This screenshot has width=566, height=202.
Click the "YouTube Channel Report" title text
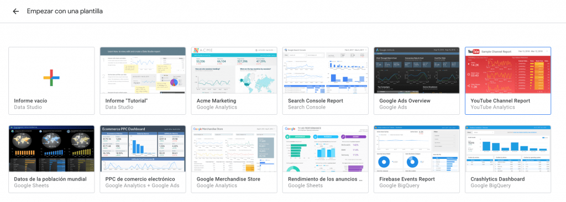pyautogui.click(x=500, y=100)
